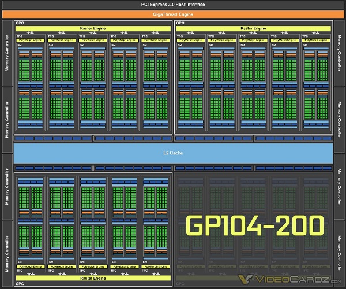Screen dimensions: 346x289
Task: Click the last PolyMorph Engine in top-left GPC
Action: coord(156,40)
